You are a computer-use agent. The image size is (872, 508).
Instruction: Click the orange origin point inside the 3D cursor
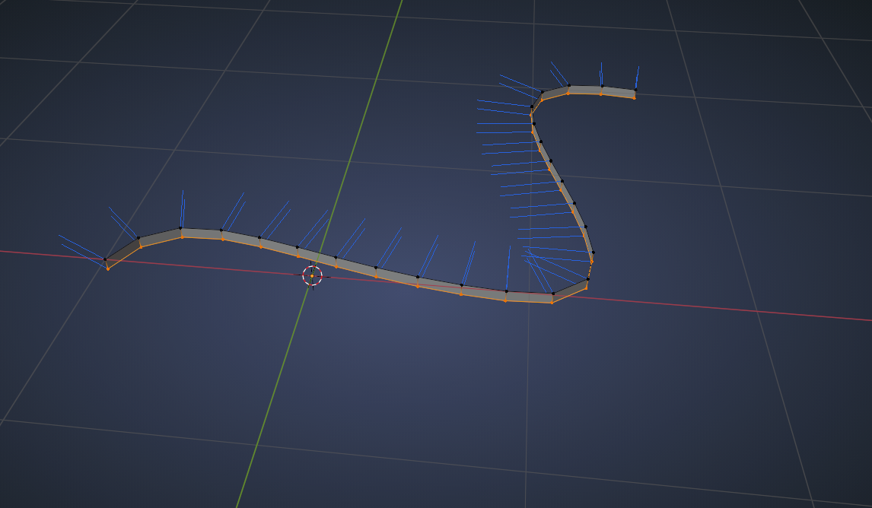312,276
